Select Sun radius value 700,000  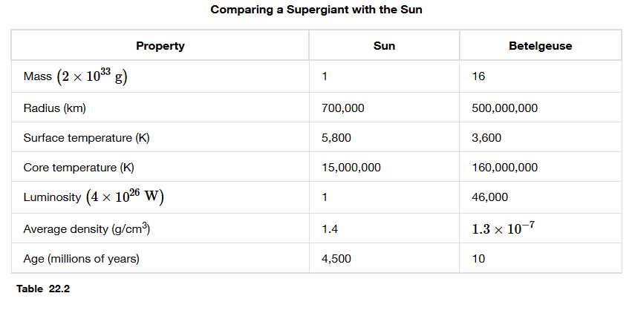pos(342,108)
